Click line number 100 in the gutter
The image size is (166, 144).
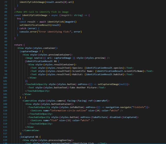point(5,78)
